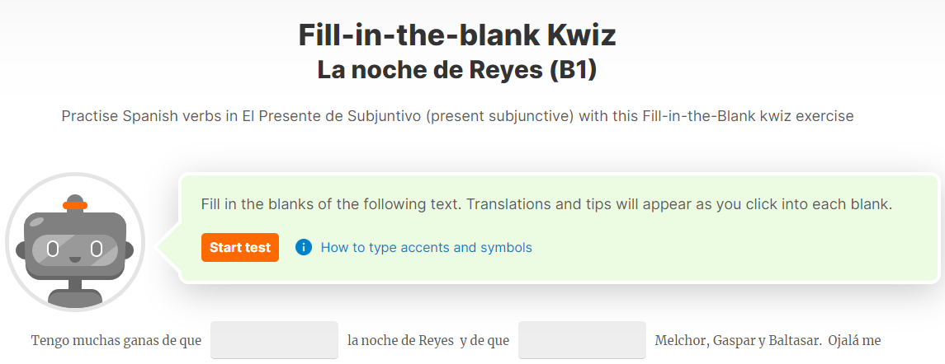Screen dimensions: 945x364
Task: Click the robot's left eye
Action: click(53, 247)
